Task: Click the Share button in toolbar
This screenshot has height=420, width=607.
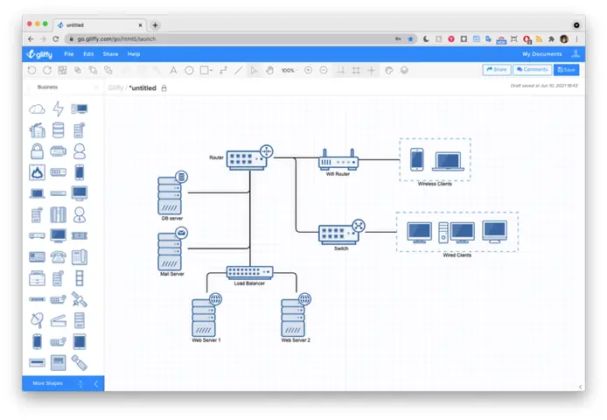Action: [497, 70]
